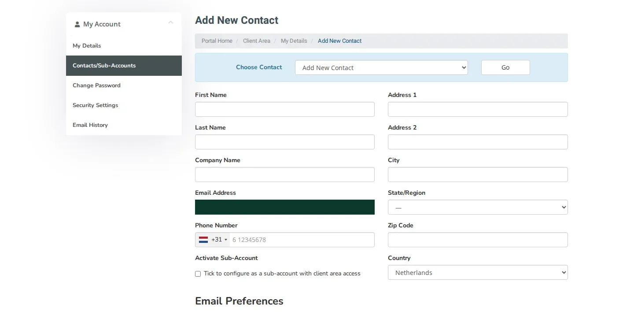Focus the Address 1 input field

coord(478,109)
